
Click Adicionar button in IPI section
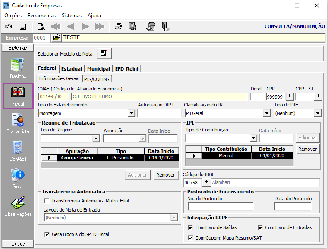click(x=308, y=137)
